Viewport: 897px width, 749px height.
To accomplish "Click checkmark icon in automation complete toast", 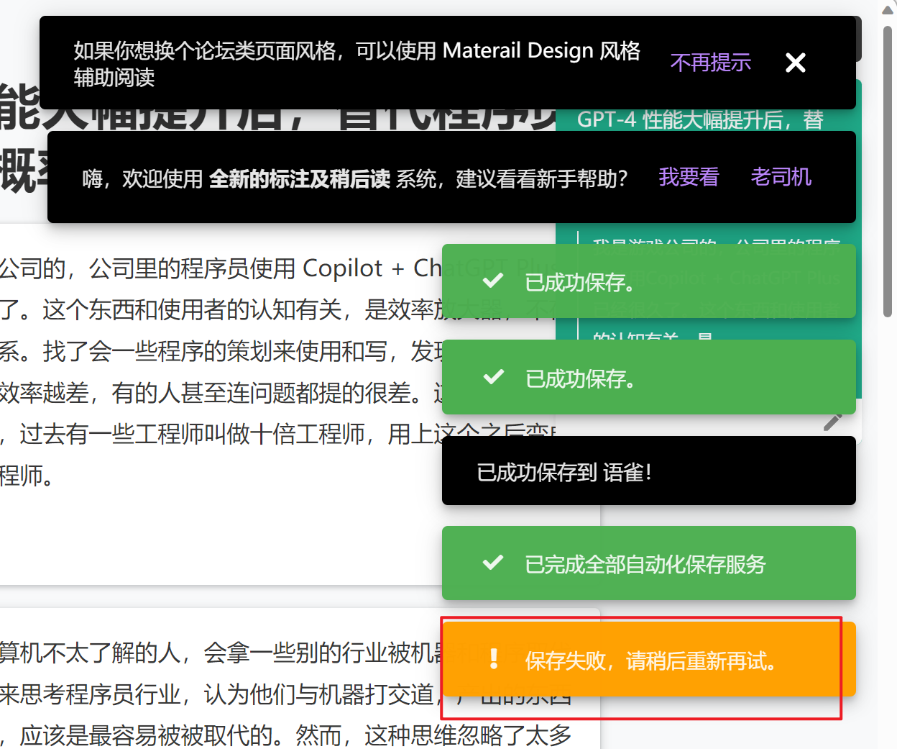I will 492,563.
